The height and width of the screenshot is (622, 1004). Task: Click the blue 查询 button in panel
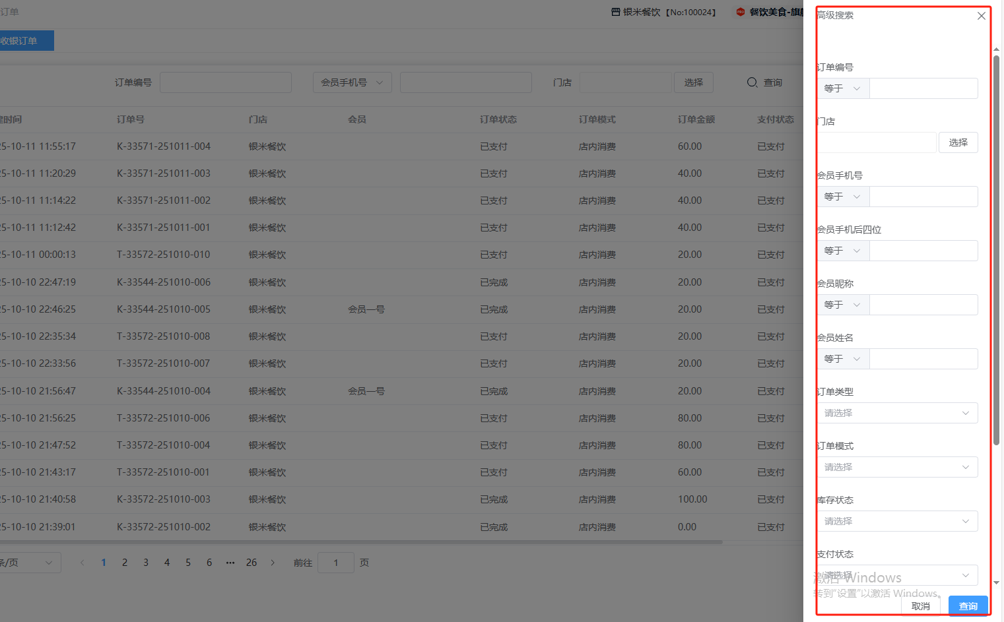point(968,606)
